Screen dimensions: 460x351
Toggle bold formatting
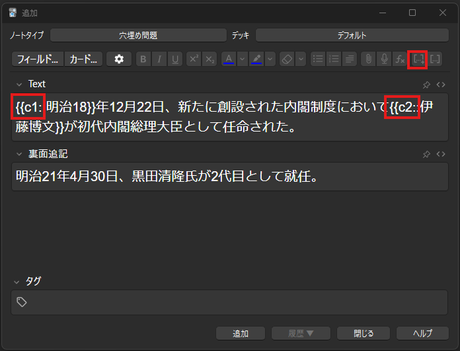pyautogui.click(x=143, y=59)
